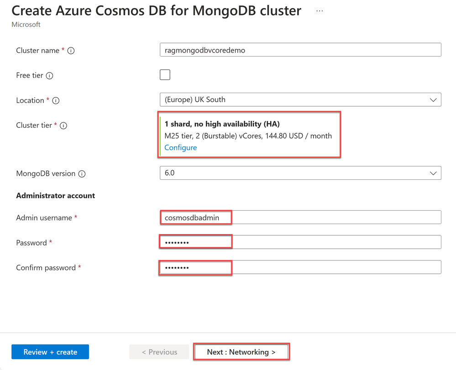Click the Administrator account heading
The width and height of the screenshot is (456, 370).
tap(56, 196)
